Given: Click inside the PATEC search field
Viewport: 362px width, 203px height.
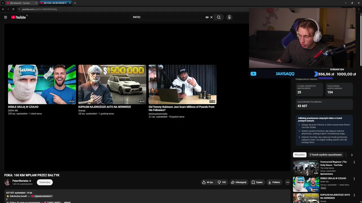Looking at the screenshot, I should point(168,17).
